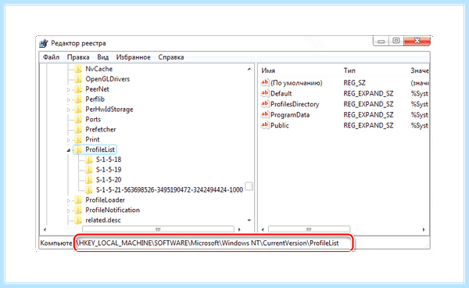This screenshot has height=288, width=469.
Task: Maximize the Registry Editor window
Action: click(x=396, y=41)
